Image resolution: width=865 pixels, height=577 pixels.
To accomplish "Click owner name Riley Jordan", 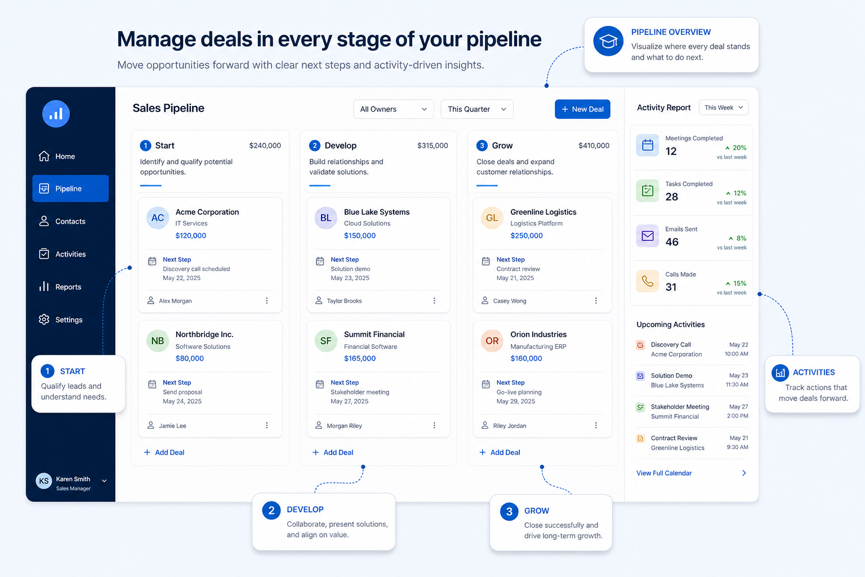I will [x=510, y=425].
